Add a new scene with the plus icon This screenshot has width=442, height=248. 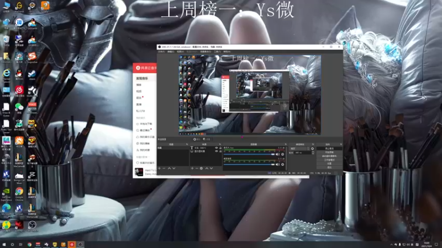[x=159, y=168]
